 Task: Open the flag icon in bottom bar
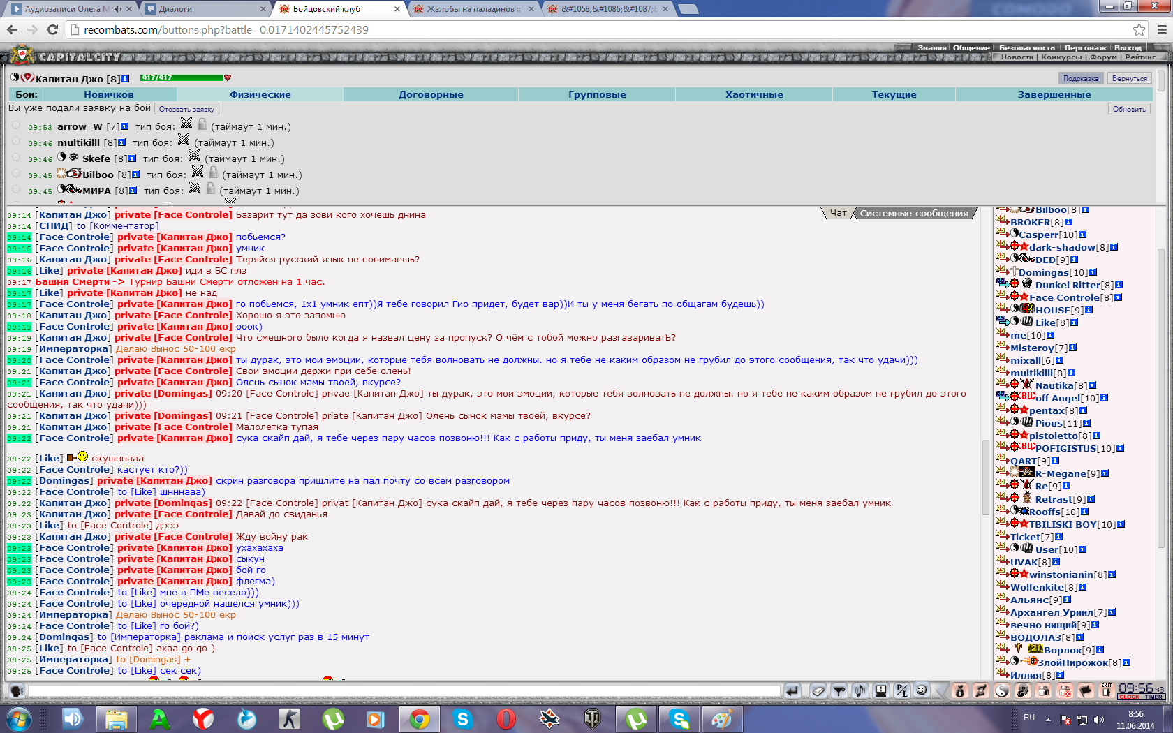pyautogui.click(x=1086, y=690)
